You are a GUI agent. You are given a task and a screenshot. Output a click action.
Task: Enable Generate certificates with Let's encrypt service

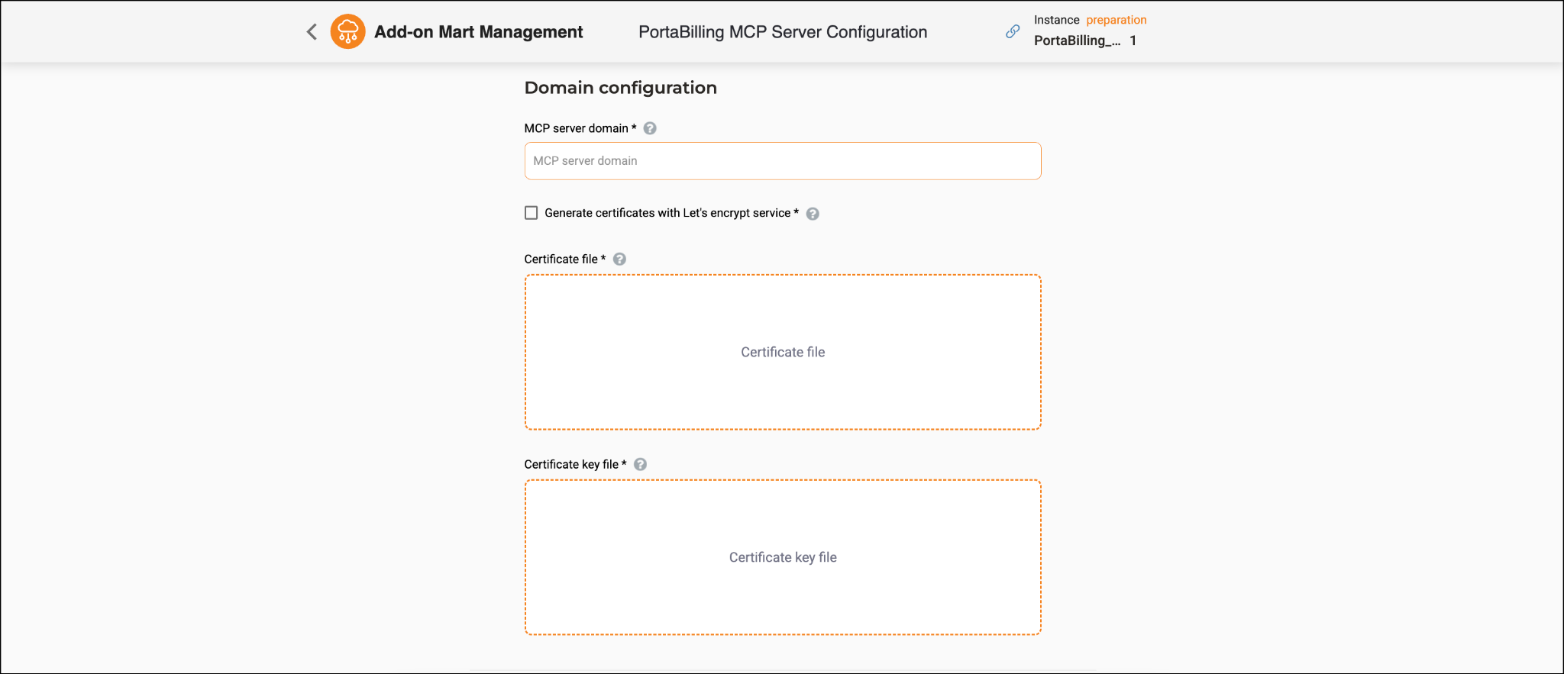tap(532, 213)
